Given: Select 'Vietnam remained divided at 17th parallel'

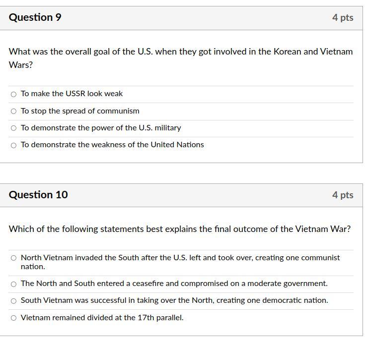Looking at the screenshot, I should tap(13, 318).
